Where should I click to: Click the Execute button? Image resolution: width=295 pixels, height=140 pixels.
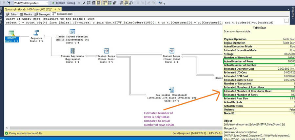tap(59, 3)
